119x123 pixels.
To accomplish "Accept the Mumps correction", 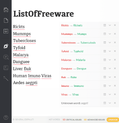I will [82, 34].
